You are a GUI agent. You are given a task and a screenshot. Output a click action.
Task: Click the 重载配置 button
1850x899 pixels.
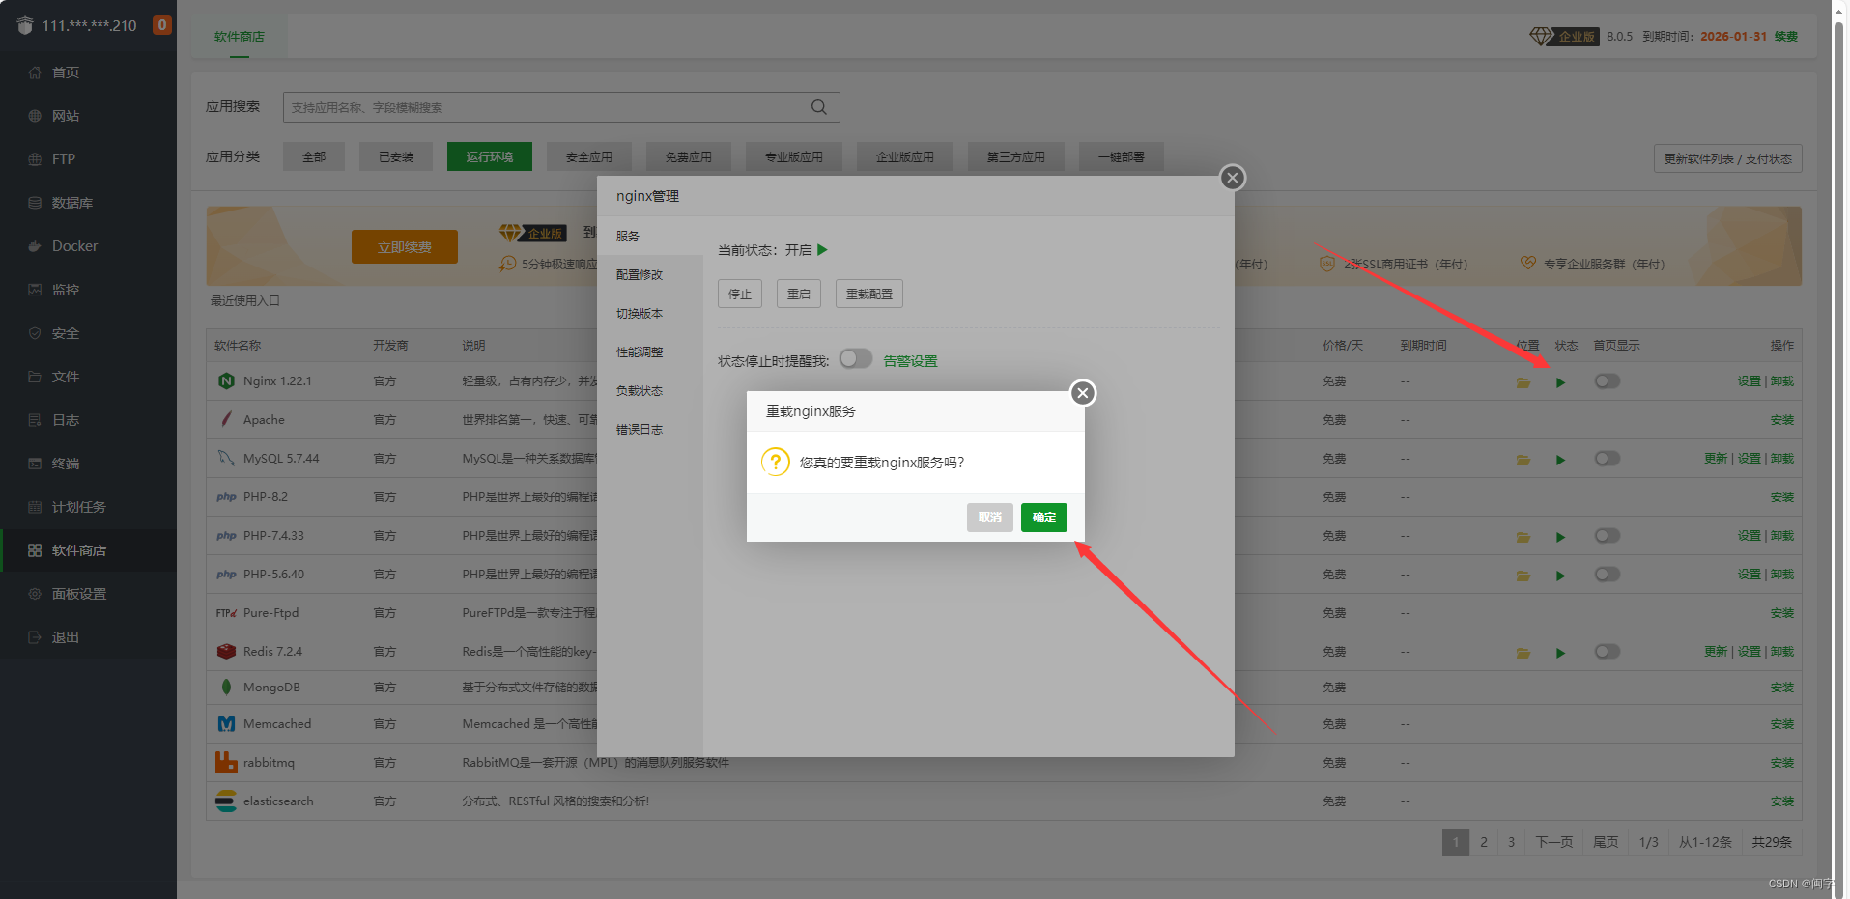(869, 294)
